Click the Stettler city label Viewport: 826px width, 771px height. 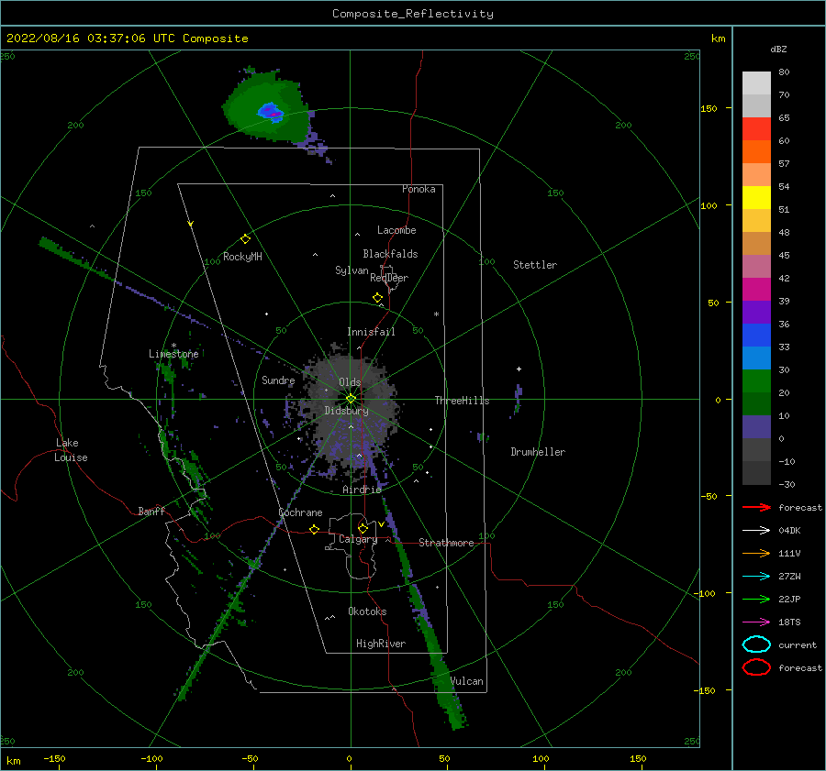pos(535,265)
